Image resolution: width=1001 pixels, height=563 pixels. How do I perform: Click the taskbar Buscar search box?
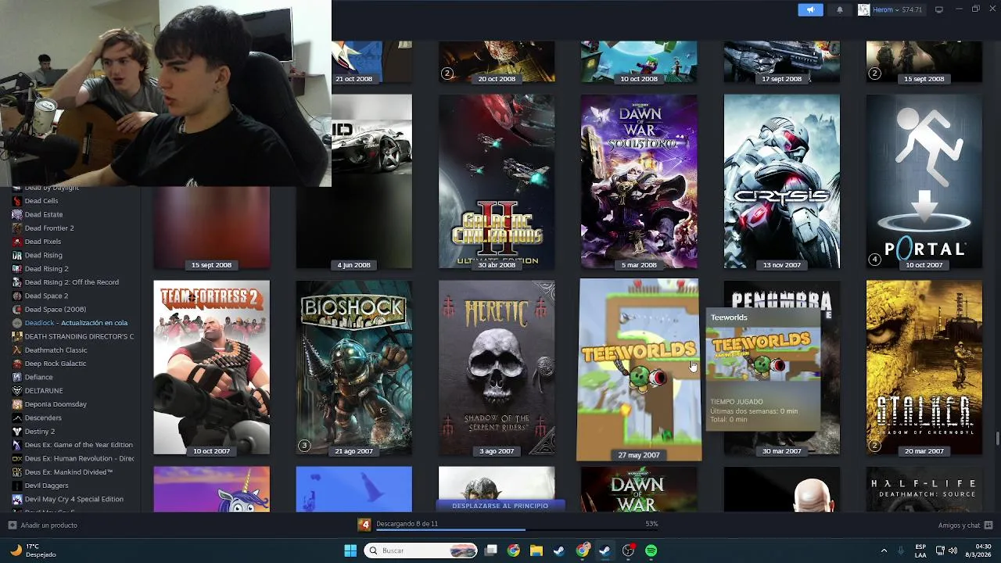point(421,550)
